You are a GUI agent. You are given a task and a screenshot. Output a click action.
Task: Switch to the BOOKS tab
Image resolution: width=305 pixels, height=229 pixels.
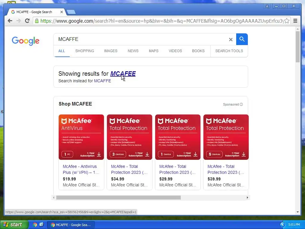(x=198, y=51)
